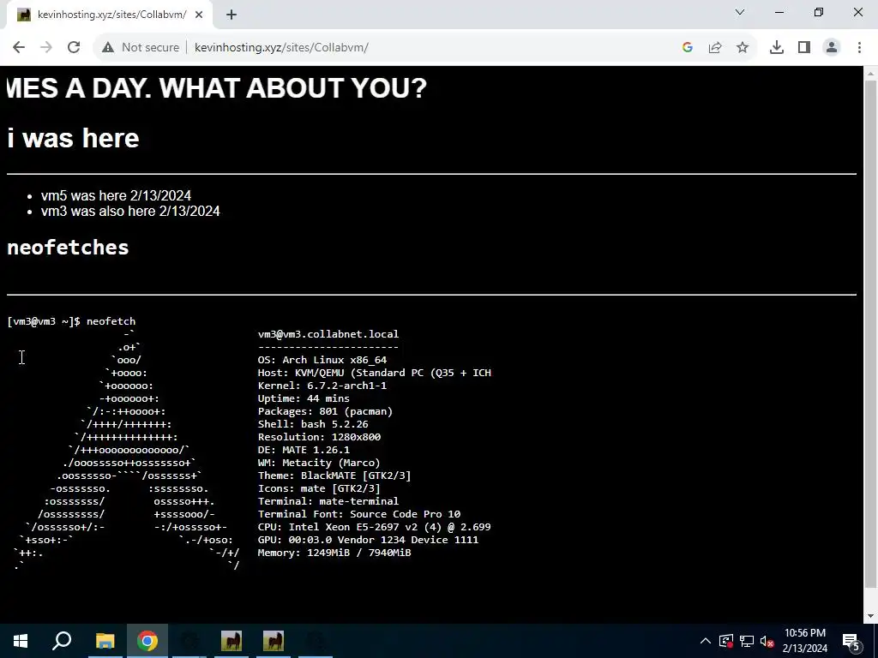The height and width of the screenshot is (658, 878).
Task: Click the Not secure warning icon
Action: pyautogui.click(x=108, y=48)
